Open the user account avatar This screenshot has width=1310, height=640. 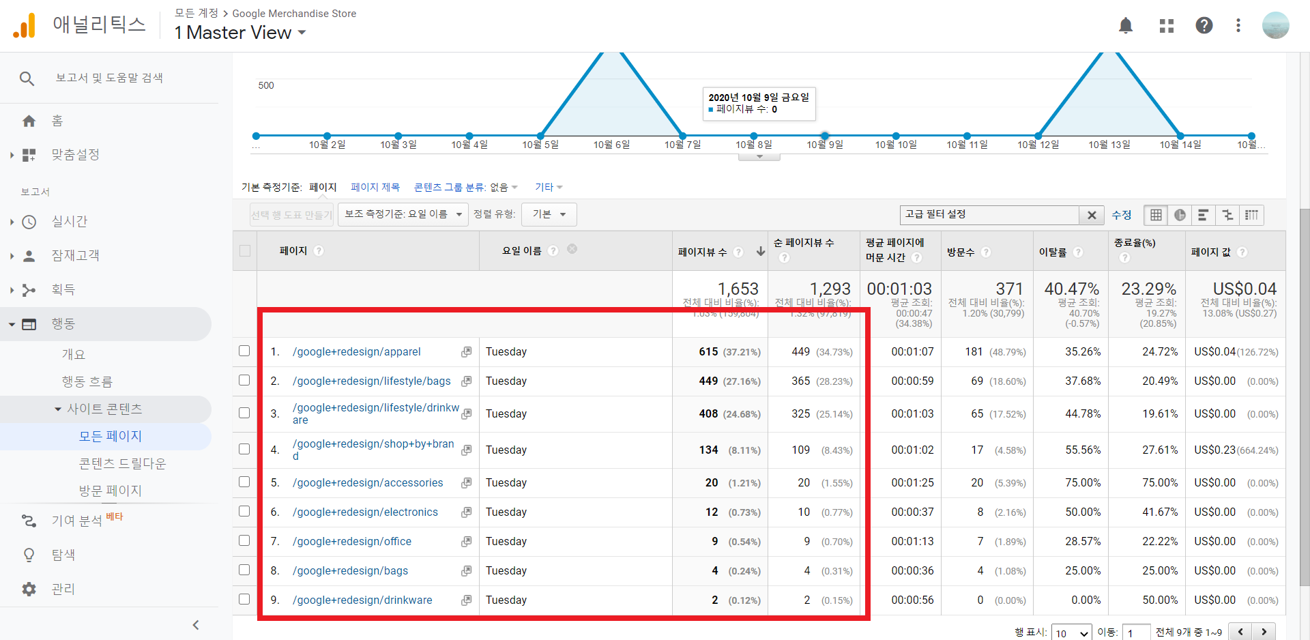(x=1275, y=26)
